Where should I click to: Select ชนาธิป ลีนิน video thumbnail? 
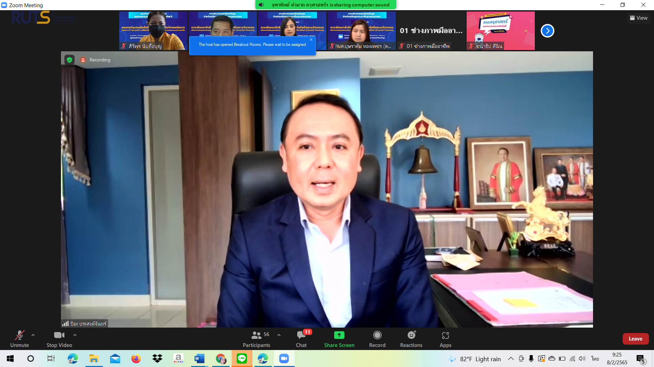coord(501,31)
